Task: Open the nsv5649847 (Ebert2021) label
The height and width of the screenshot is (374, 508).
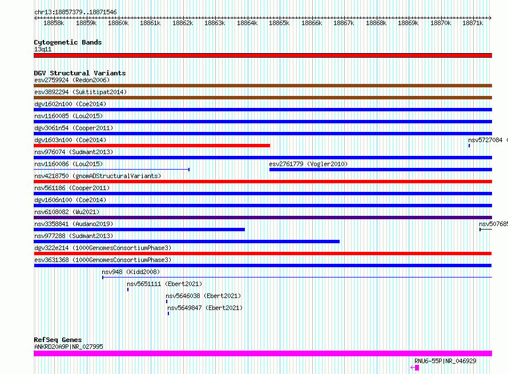Action: pos(205,308)
